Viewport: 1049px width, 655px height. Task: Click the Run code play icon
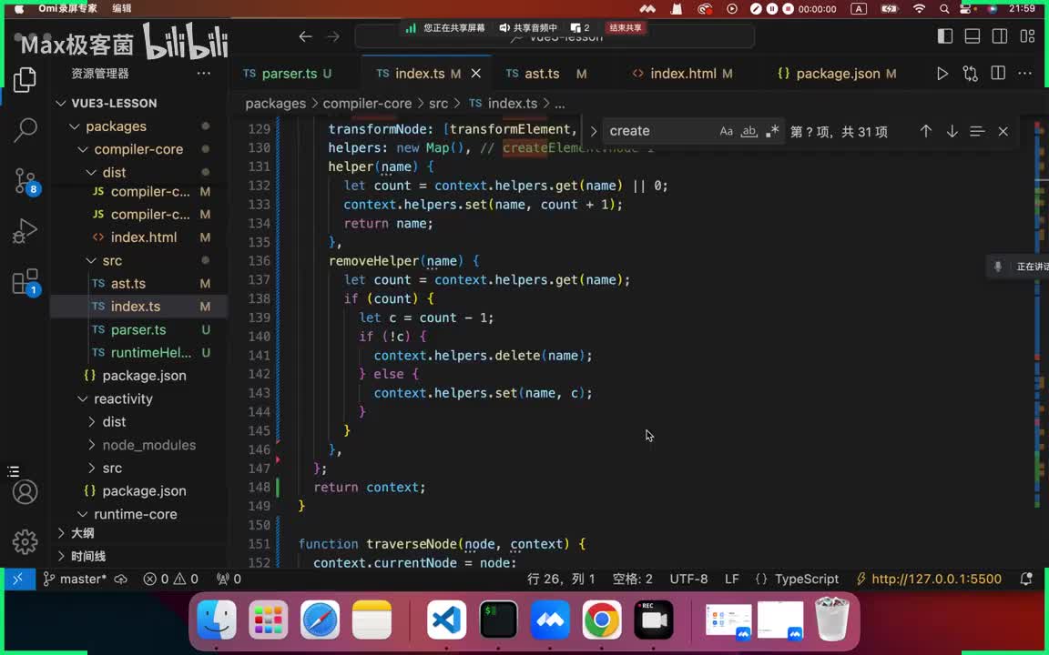(x=942, y=74)
